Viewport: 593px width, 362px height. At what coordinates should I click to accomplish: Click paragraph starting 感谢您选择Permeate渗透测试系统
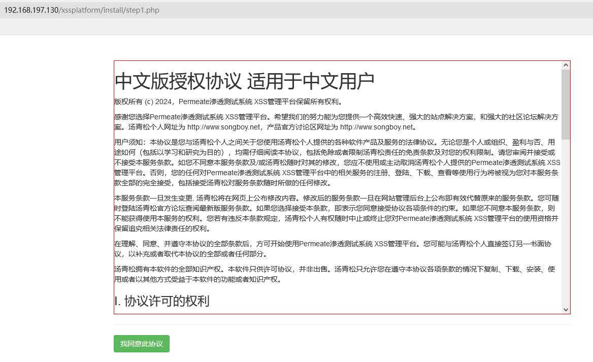click(336, 122)
